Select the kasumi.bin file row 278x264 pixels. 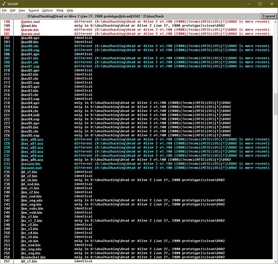pos(31,164)
